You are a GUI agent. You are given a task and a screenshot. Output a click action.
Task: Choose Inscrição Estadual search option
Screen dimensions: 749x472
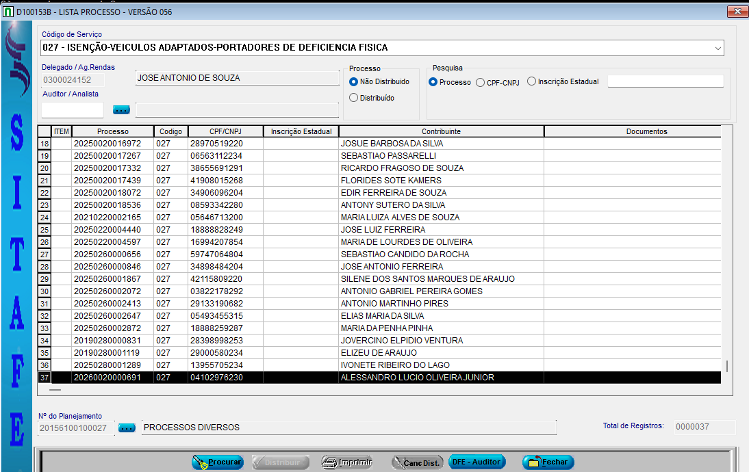pos(532,81)
